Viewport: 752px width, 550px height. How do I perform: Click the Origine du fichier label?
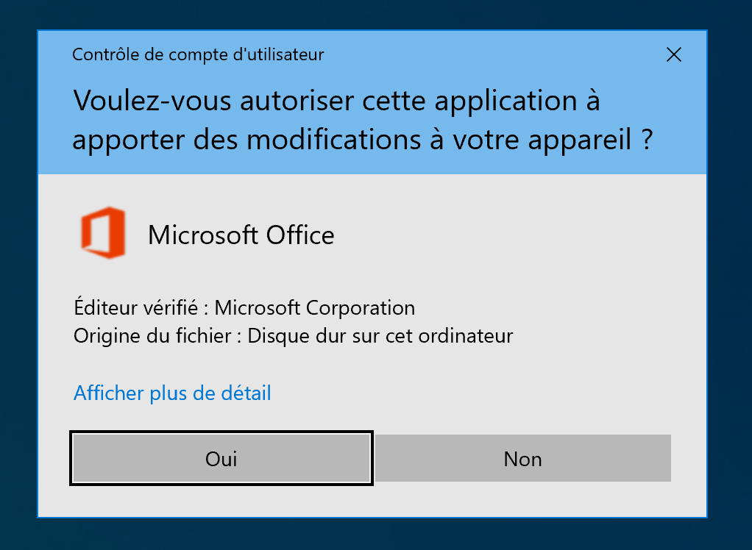(157, 336)
